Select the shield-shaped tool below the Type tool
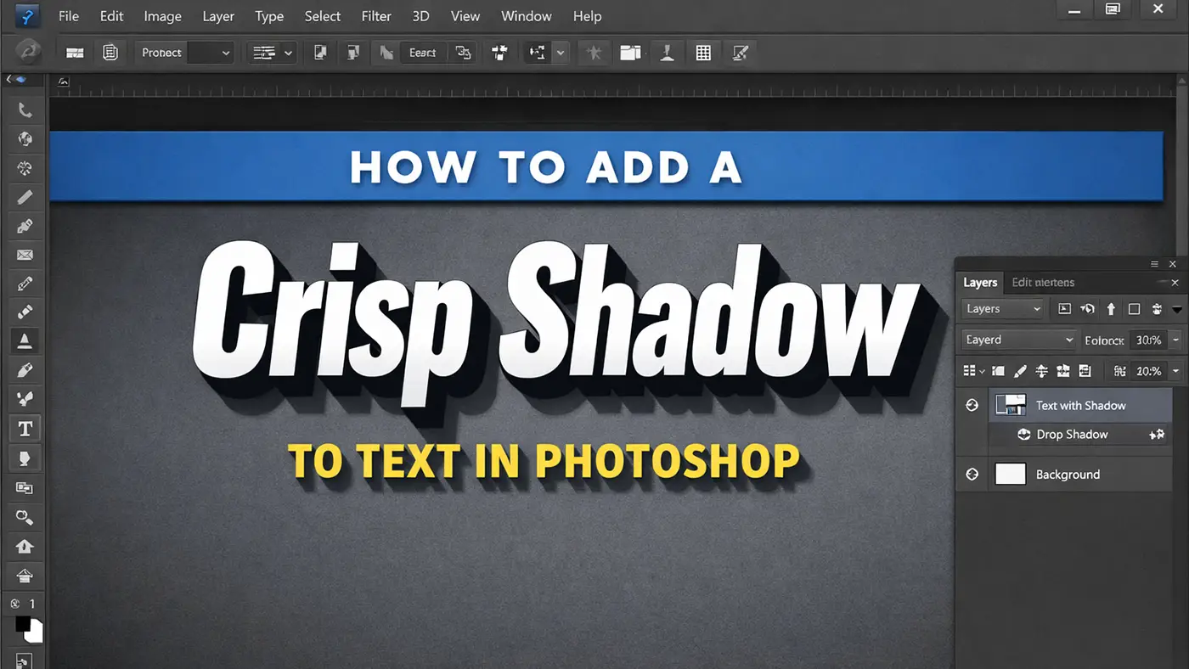 (x=25, y=458)
